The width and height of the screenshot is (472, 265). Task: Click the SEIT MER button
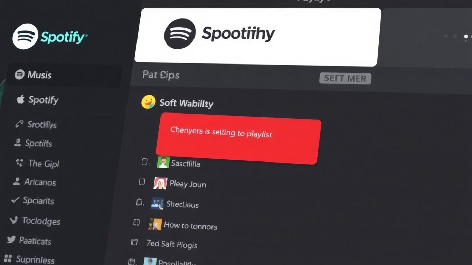pos(345,78)
